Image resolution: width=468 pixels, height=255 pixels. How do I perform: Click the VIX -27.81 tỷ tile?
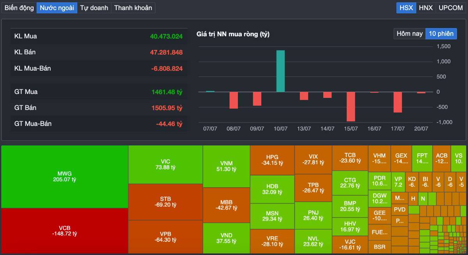tap(313, 160)
